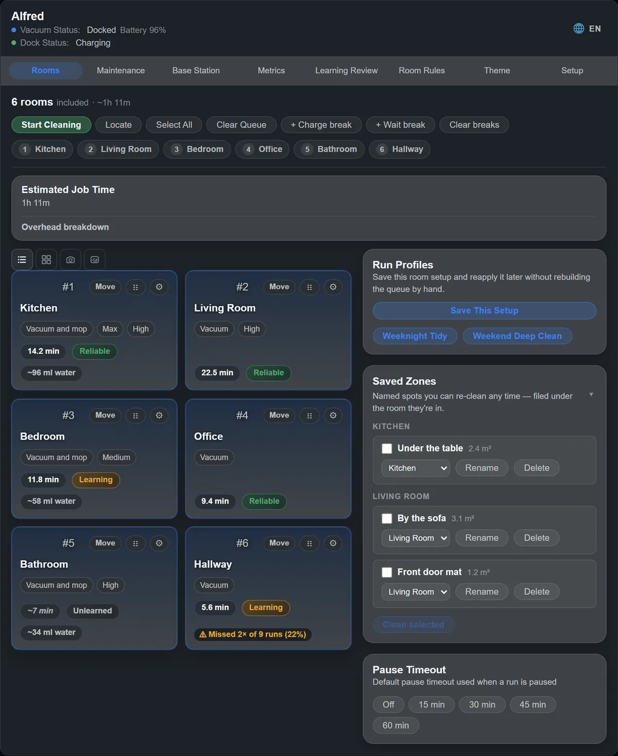Add a Wait break
Image resolution: width=618 pixels, height=756 pixels.
point(401,125)
